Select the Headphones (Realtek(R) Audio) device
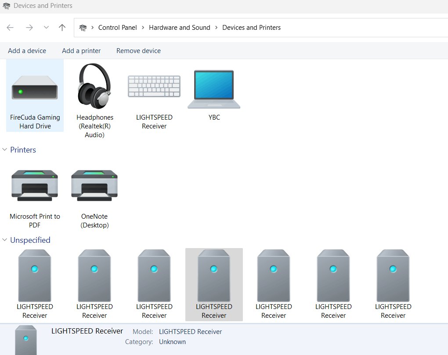Screen dimensions: 448x355 [x=94, y=88]
